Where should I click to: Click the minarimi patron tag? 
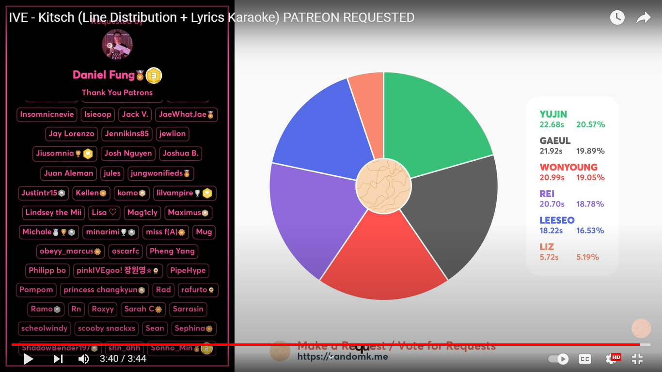(x=111, y=232)
